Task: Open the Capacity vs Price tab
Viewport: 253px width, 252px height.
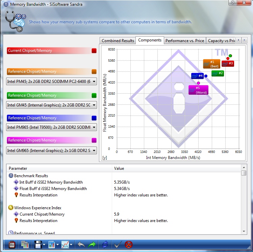Action: (221, 41)
